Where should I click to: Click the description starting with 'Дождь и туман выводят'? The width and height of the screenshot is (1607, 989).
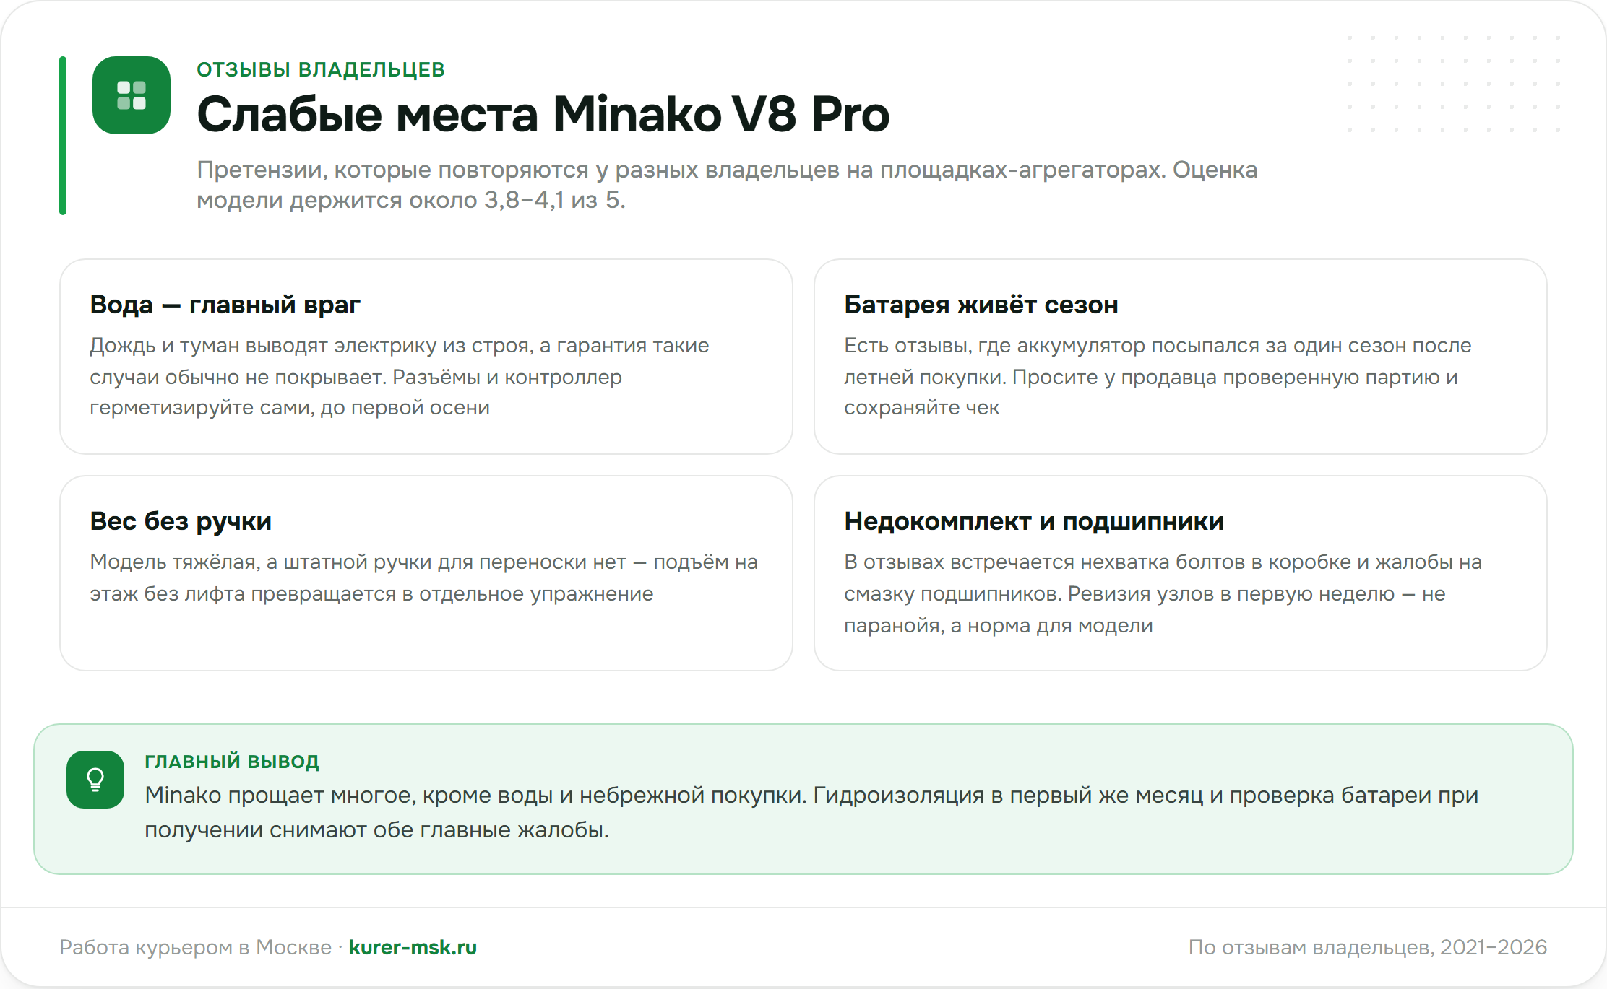pos(400,376)
